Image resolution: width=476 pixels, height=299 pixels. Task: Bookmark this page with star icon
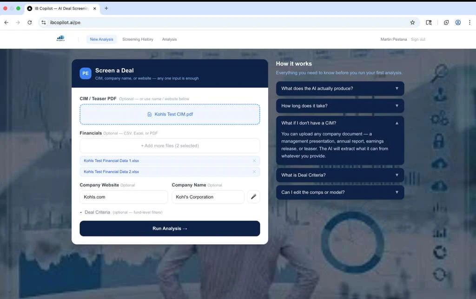(x=412, y=22)
